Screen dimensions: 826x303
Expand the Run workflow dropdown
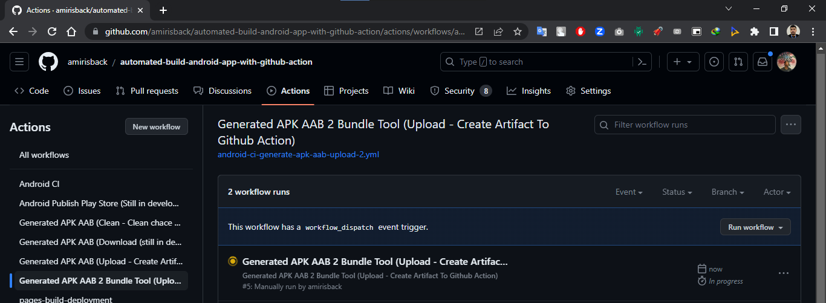click(755, 227)
